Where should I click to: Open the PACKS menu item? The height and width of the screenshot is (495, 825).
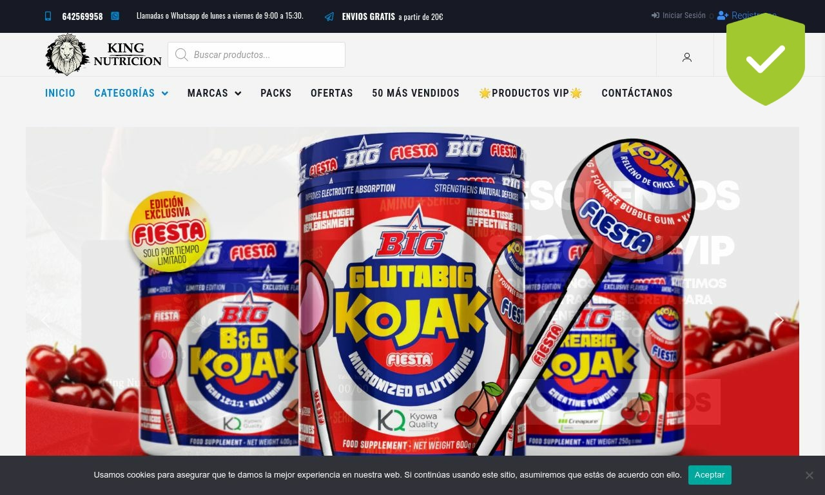tap(276, 93)
